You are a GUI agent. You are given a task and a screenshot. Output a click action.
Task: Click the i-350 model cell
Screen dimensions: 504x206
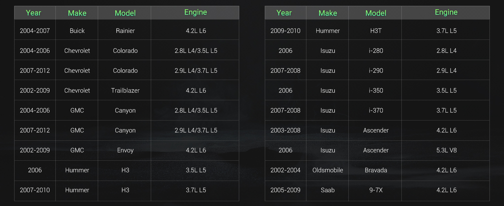coord(375,90)
